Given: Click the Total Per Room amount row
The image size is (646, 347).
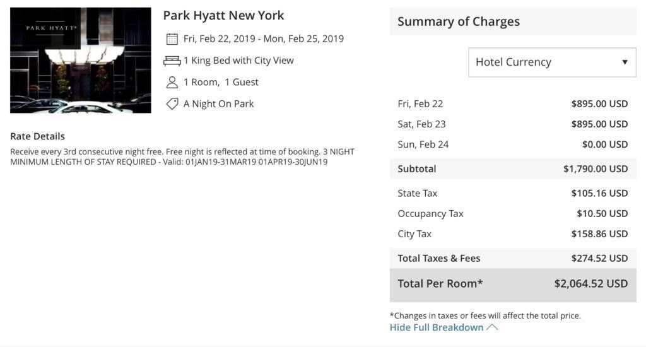Looking at the screenshot, I should [513, 285].
